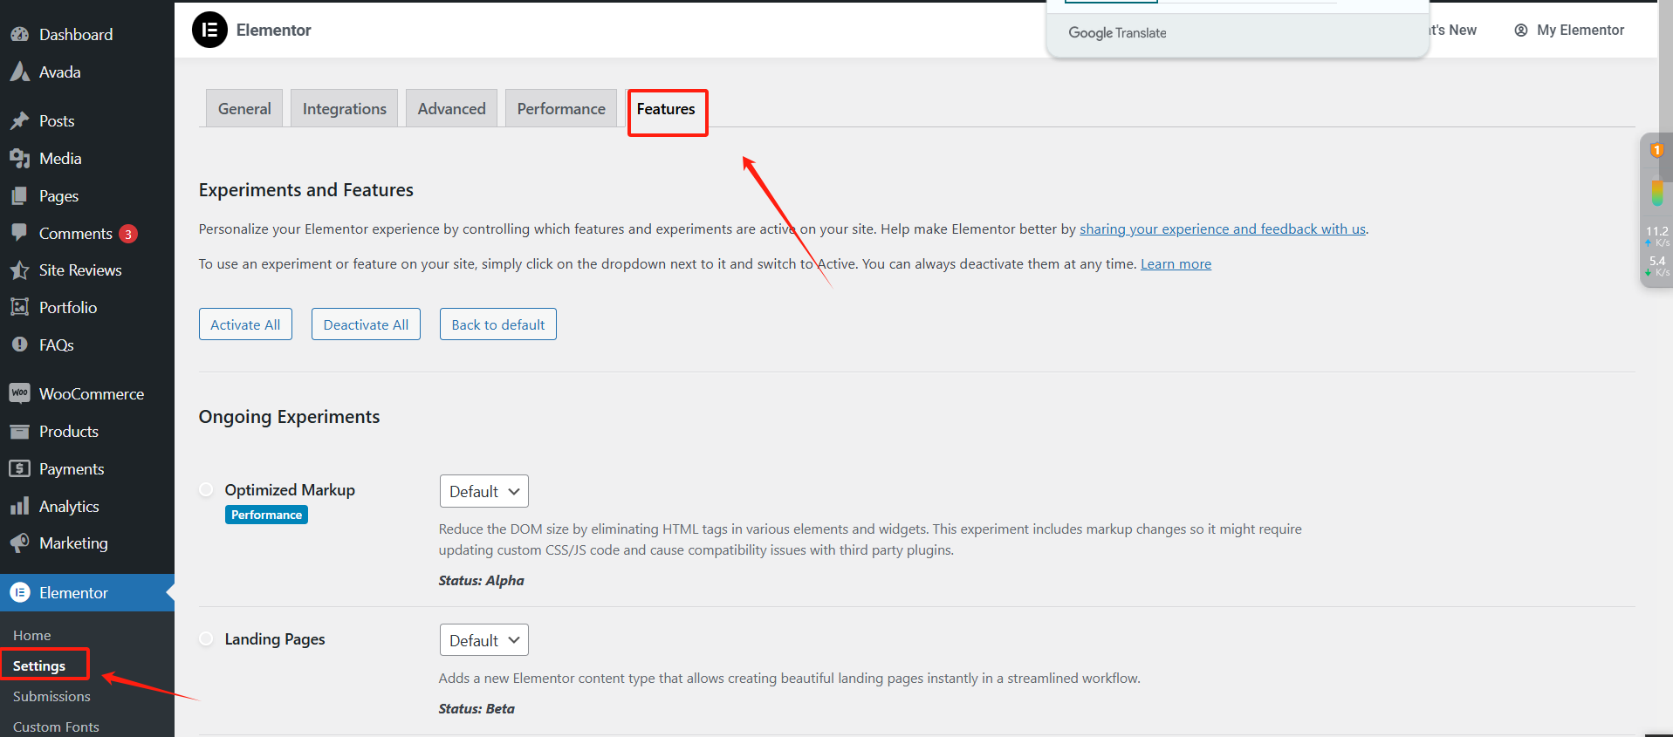Image resolution: width=1673 pixels, height=737 pixels.
Task: Switch to the Integrations tab
Action: tap(344, 109)
